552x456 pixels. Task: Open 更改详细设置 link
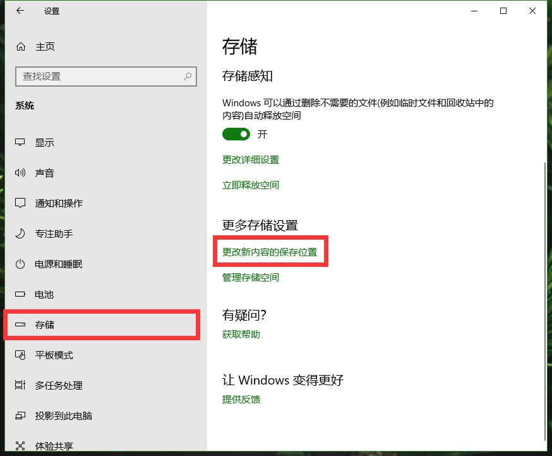coord(250,160)
